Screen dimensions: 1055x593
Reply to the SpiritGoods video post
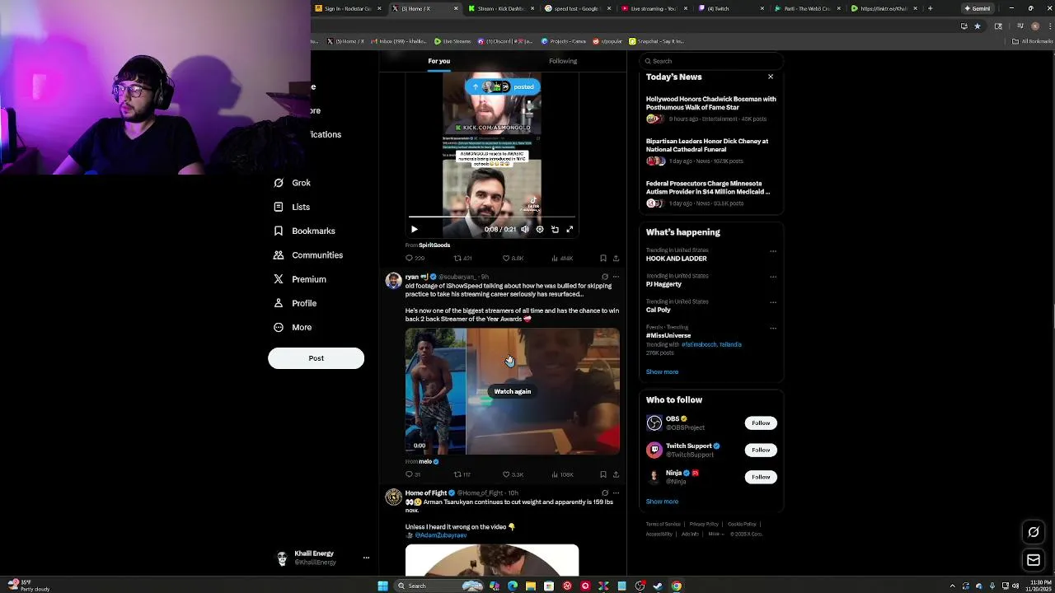[415, 258]
